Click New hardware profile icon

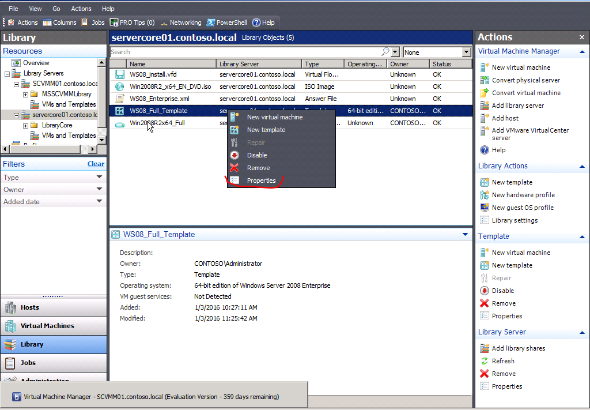[x=484, y=195]
